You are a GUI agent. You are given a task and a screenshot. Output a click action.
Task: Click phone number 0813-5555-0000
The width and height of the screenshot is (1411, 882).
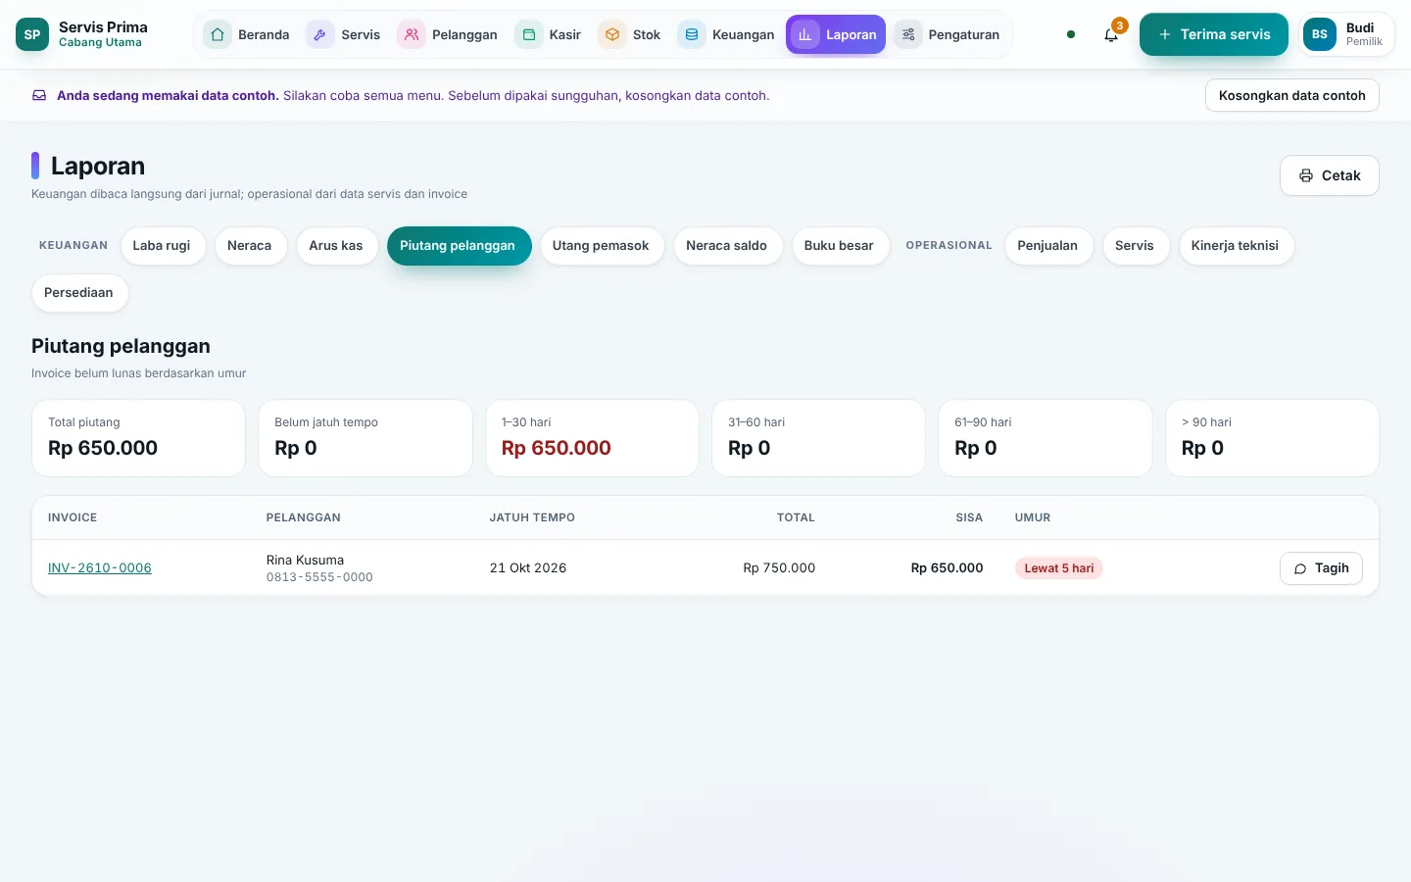pyautogui.click(x=319, y=577)
